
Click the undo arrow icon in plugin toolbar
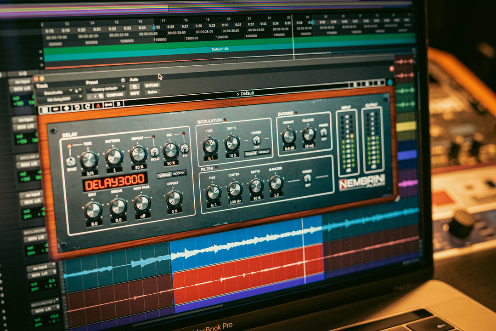click(x=76, y=108)
